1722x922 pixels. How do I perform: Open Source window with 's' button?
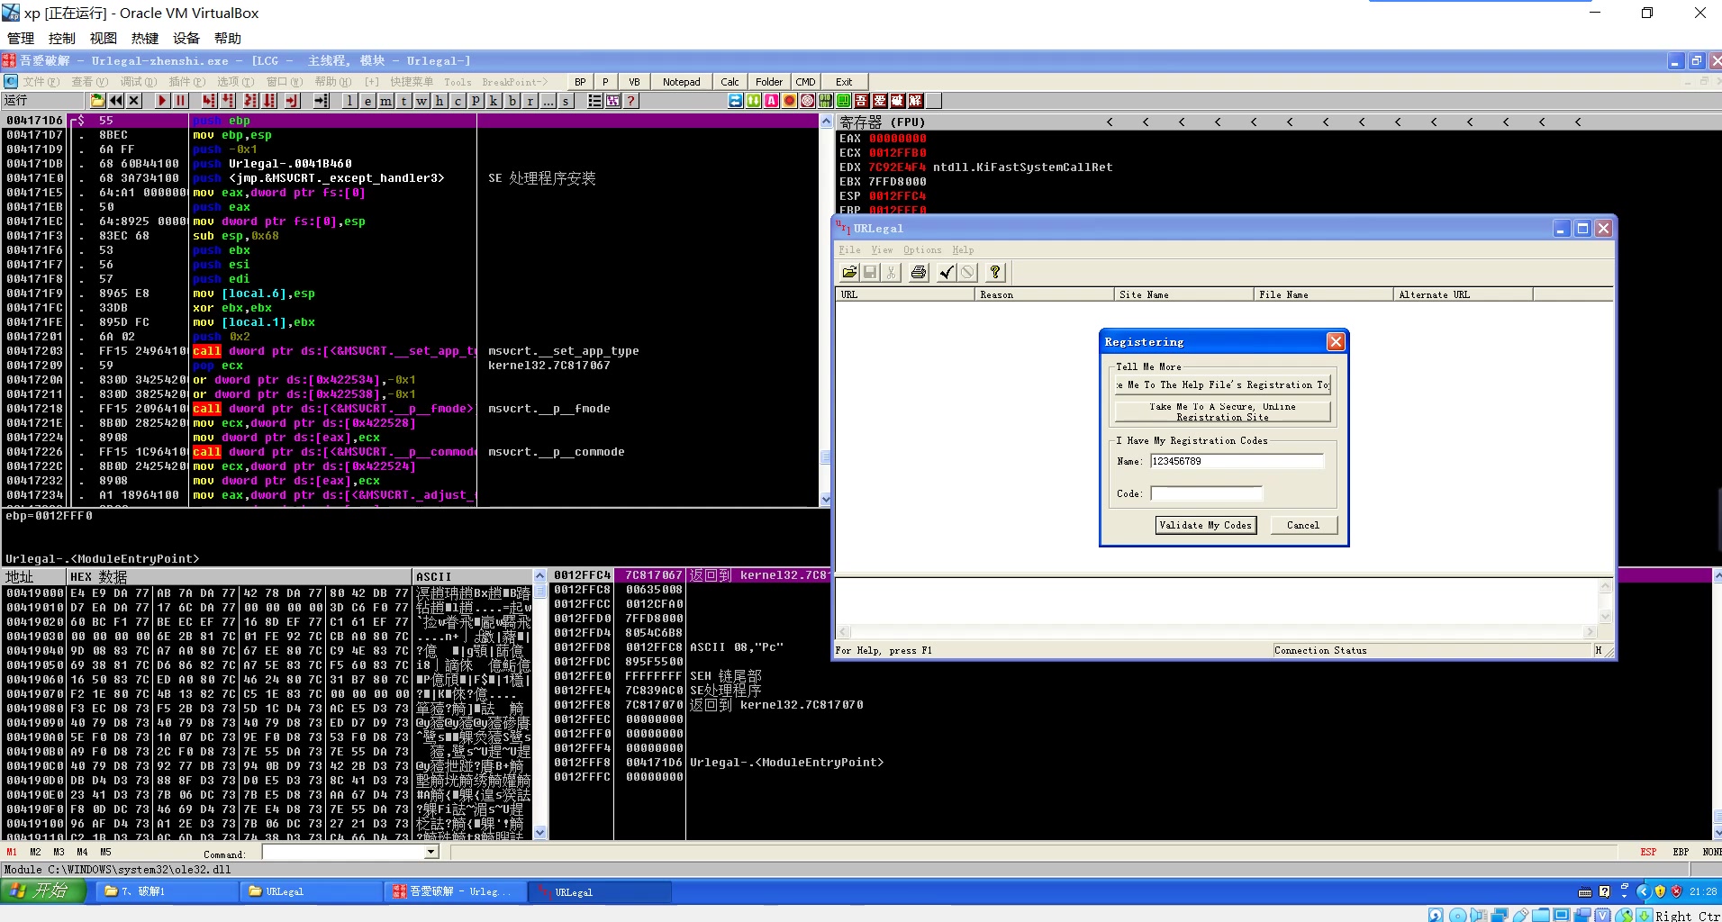[566, 101]
